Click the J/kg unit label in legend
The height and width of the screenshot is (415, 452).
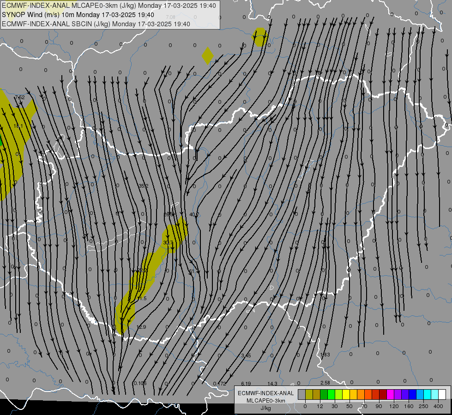click(265, 408)
